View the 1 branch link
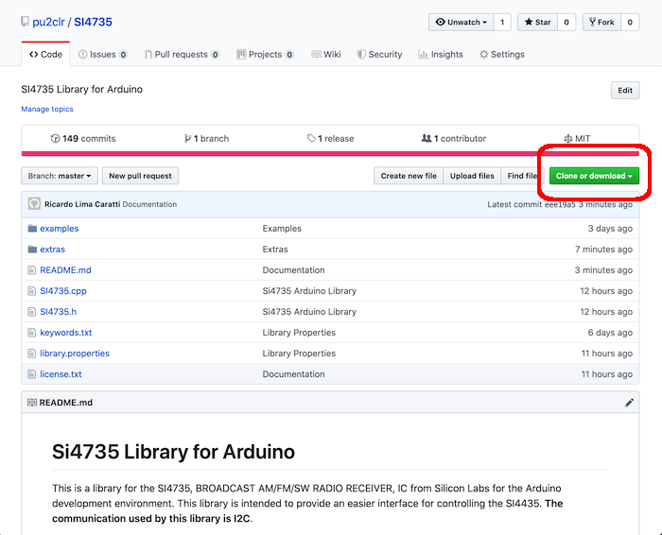Viewport: 662px width, 535px height. pos(206,138)
